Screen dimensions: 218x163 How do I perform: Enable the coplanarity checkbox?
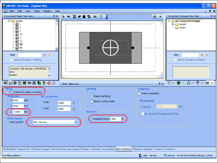pos(139,93)
